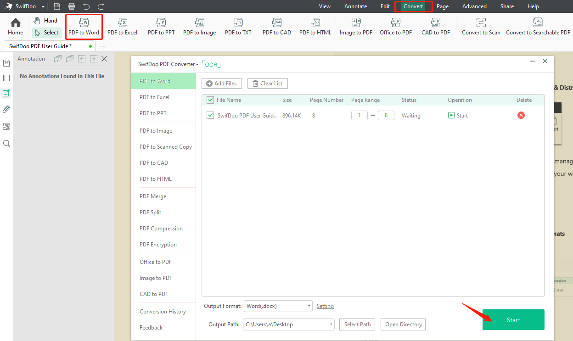Click Start in the file row Operation column
This screenshot has height=341, width=573.
click(458, 116)
